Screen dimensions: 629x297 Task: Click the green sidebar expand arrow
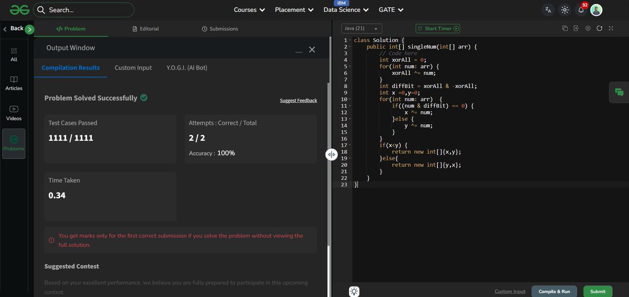(29, 29)
